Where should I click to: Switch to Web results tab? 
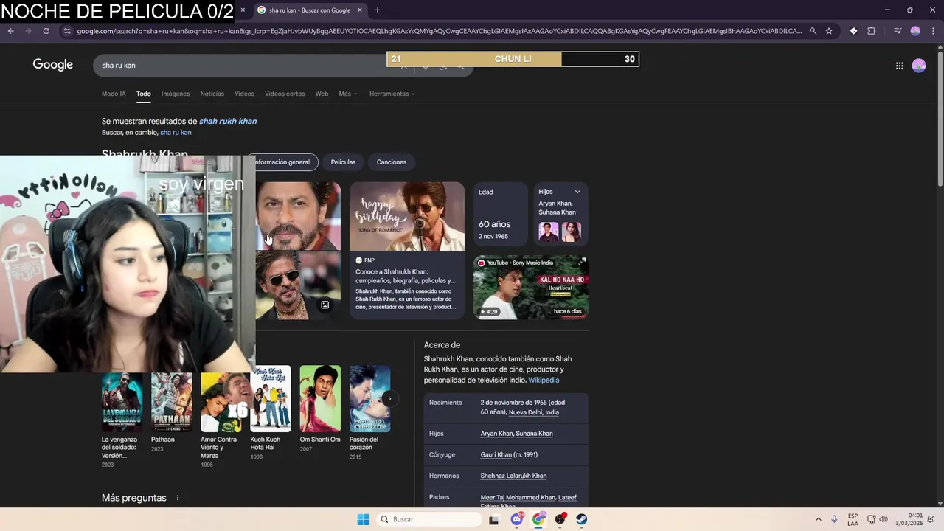click(x=322, y=94)
